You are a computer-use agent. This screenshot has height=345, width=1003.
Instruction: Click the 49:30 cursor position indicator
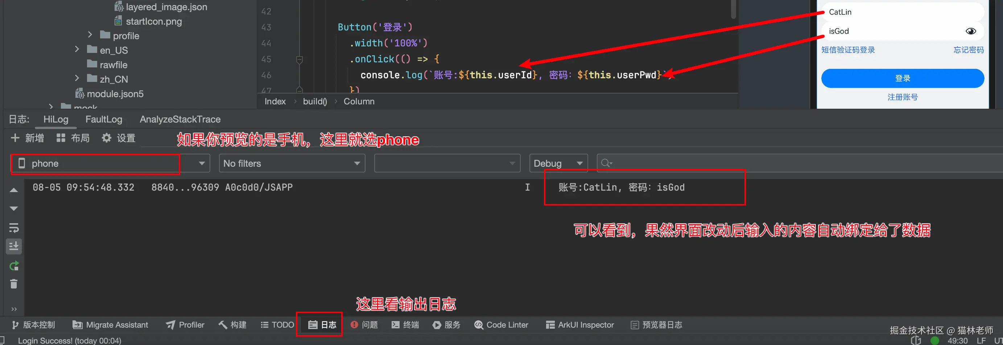pyautogui.click(x=957, y=341)
